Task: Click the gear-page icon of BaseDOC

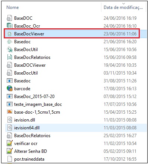Action: coord(9,18)
